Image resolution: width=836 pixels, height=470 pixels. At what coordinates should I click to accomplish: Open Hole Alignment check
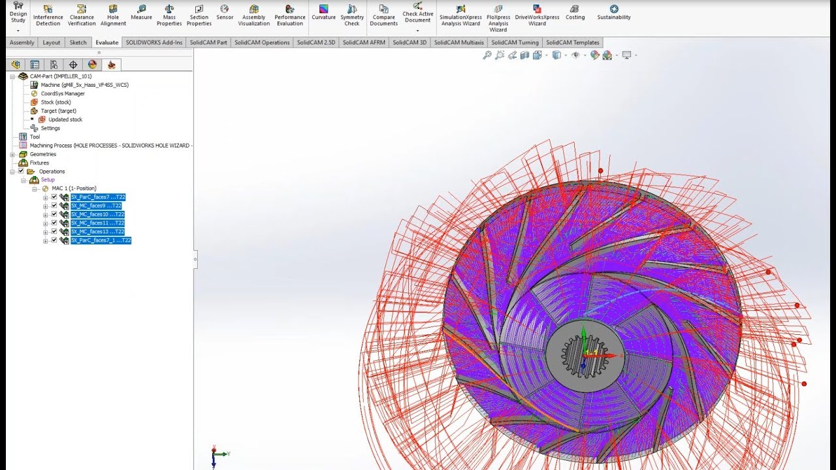pos(113,15)
